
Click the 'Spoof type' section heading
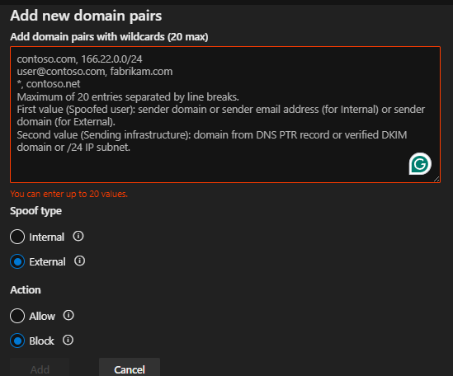click(x=35, y=211)
